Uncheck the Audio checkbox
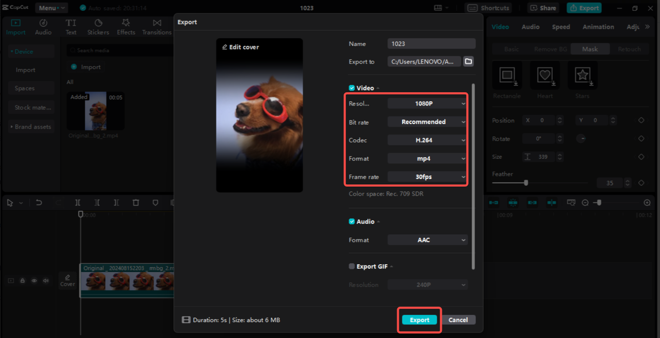This screenshot has height=338, width=660. [x=352, y=222]
